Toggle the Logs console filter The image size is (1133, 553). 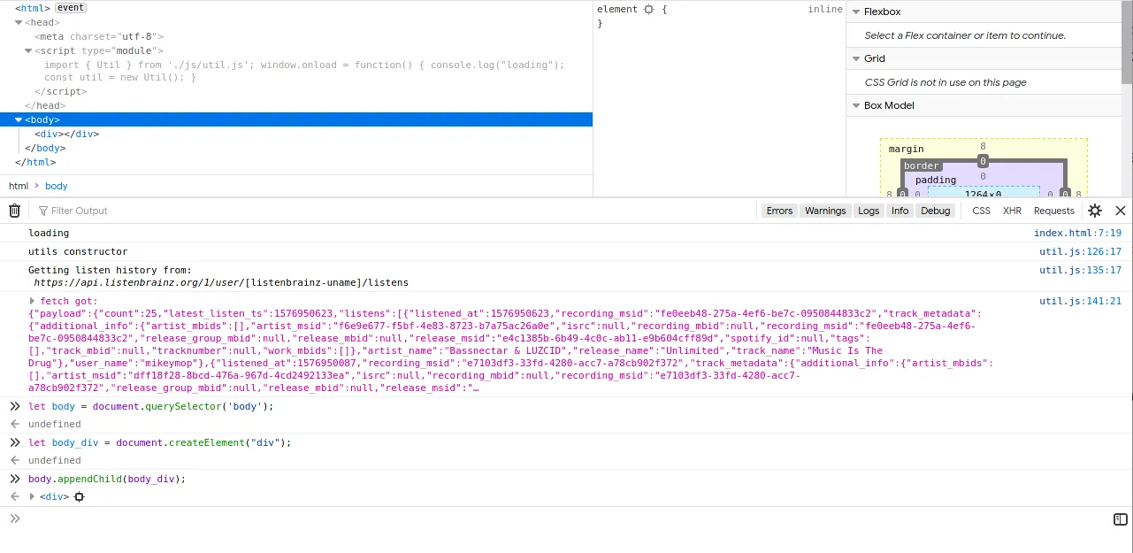869,211
